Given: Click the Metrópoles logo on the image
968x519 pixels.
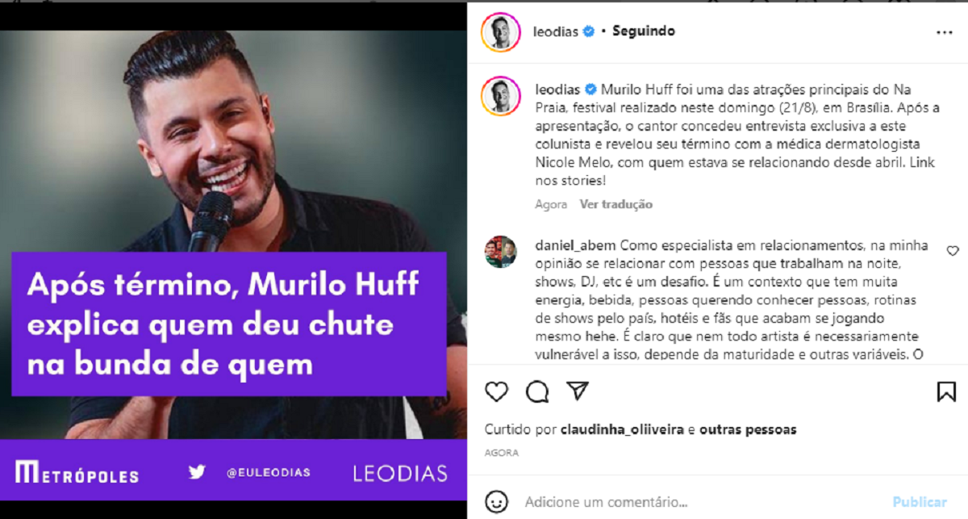Looking at the screenshot, I should (x=77, y=473).
